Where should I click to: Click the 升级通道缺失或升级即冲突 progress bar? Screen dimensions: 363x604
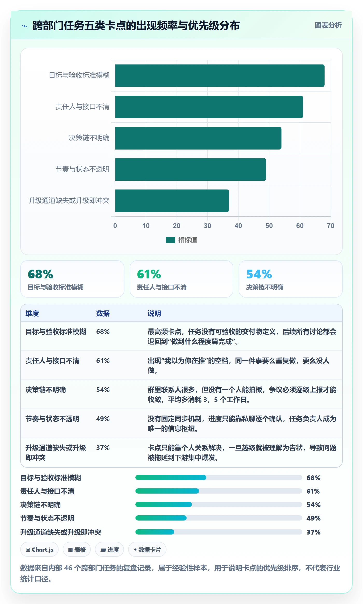(x=219, y=532)
